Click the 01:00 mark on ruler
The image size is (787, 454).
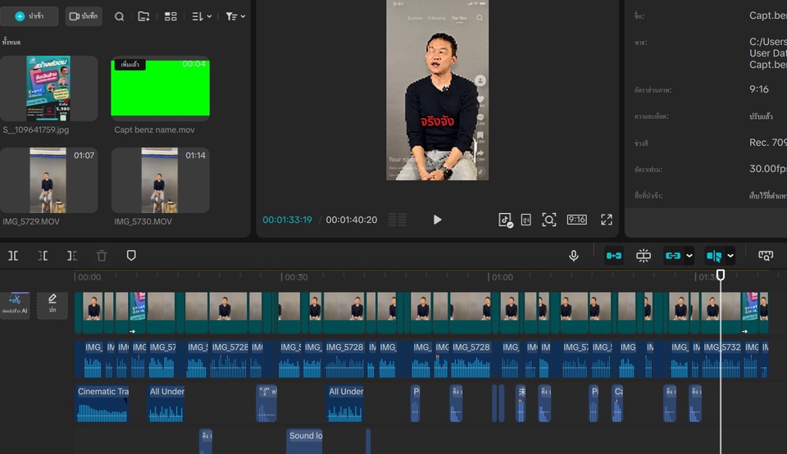[502, 277]
